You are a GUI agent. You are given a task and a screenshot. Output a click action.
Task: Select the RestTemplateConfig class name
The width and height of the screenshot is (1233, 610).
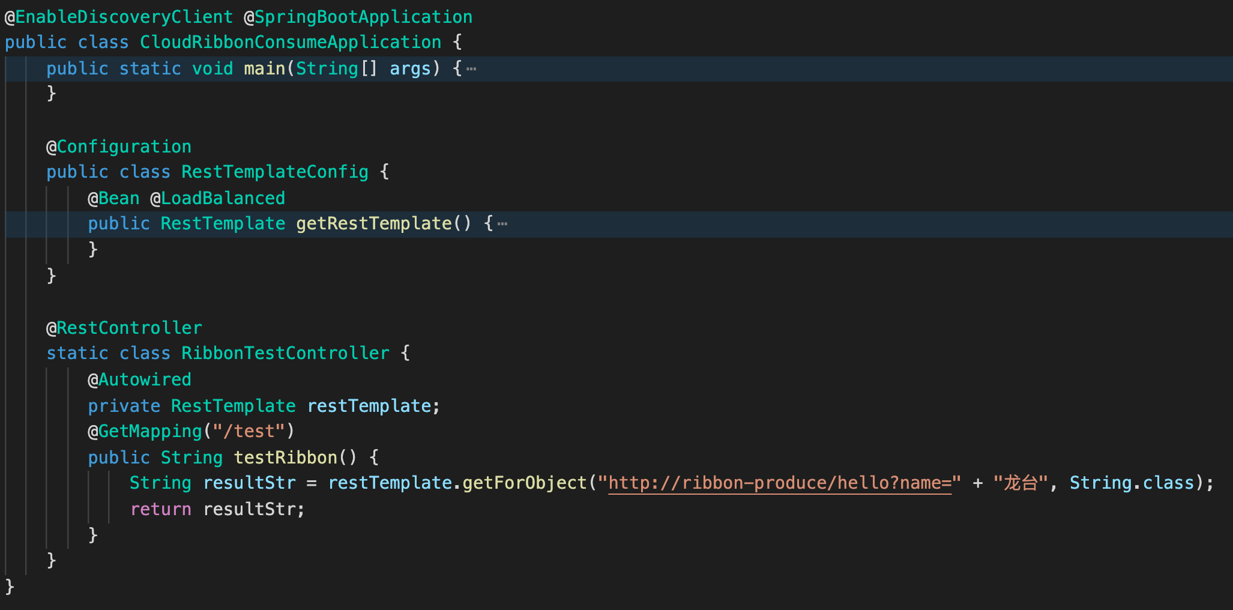pos(275,172)
